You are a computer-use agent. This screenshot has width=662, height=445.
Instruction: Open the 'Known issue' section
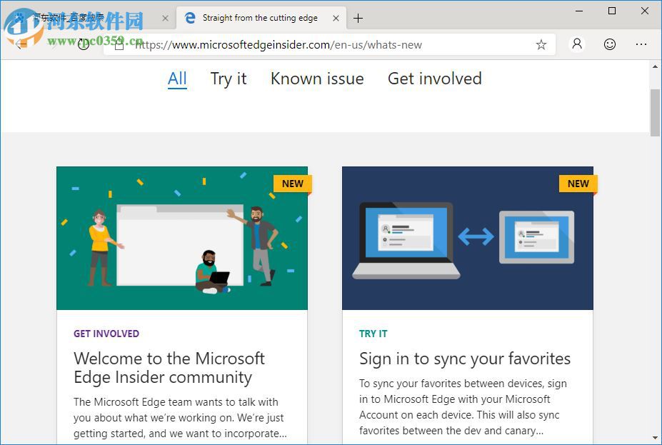point(316,79)
